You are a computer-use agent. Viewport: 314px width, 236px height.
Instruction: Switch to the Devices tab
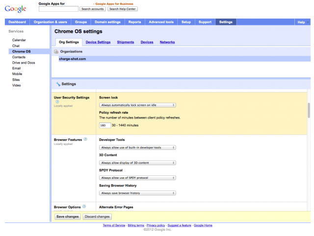point(147,42)
